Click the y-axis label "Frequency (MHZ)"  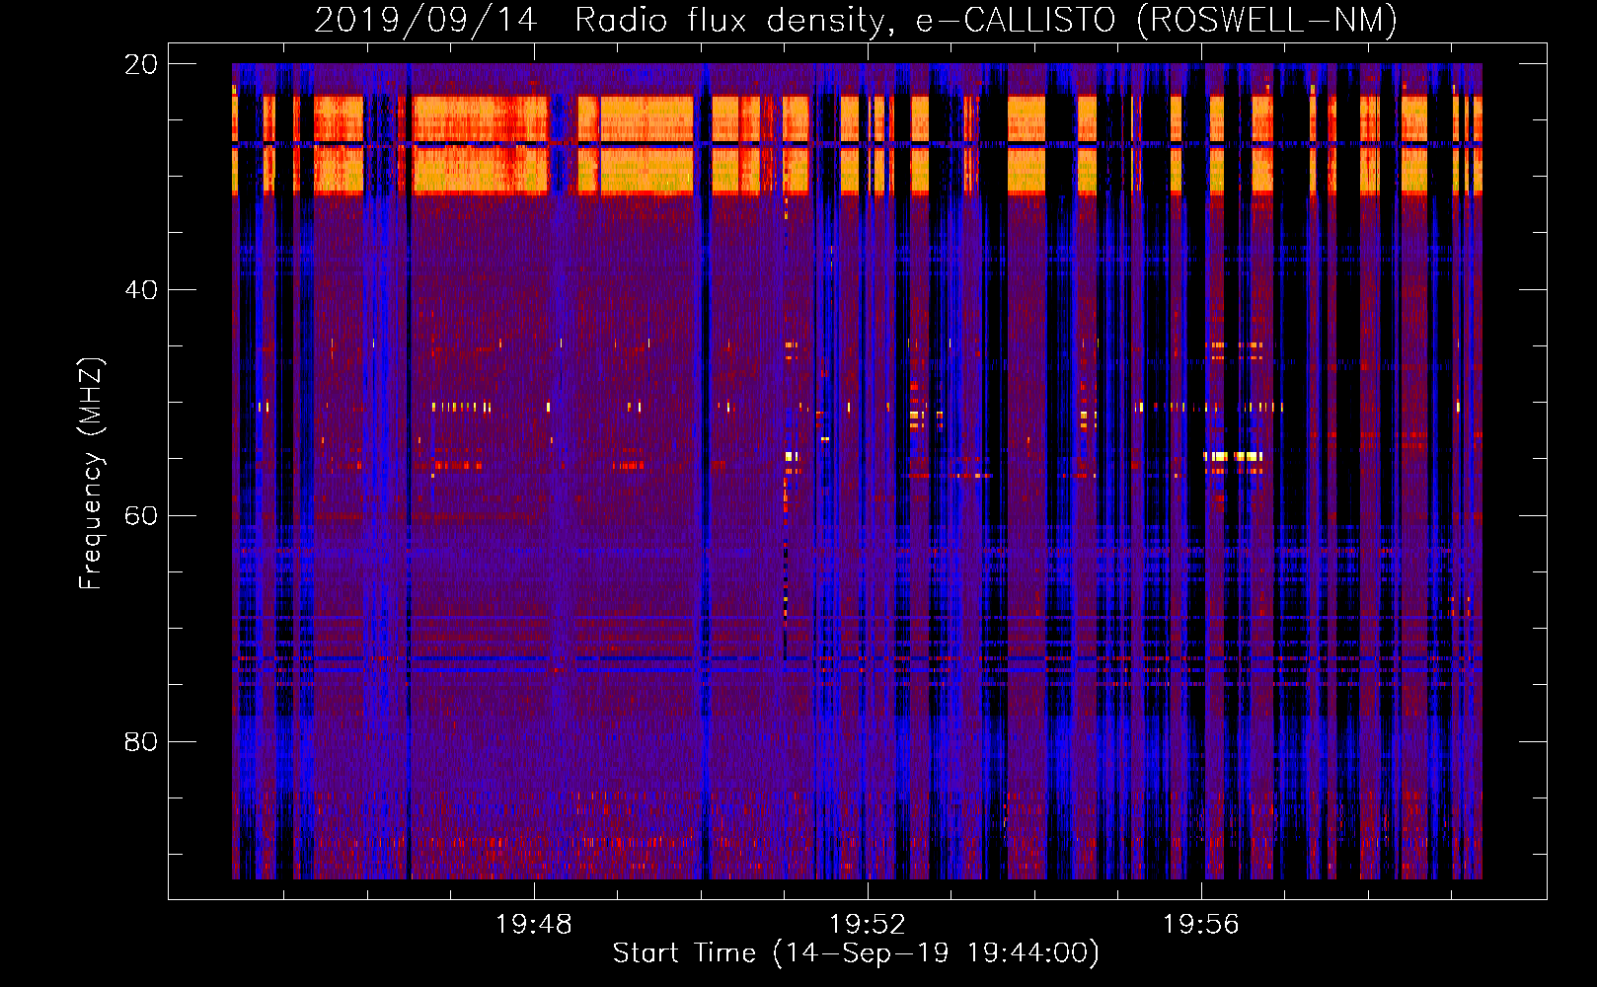[91, 473]
